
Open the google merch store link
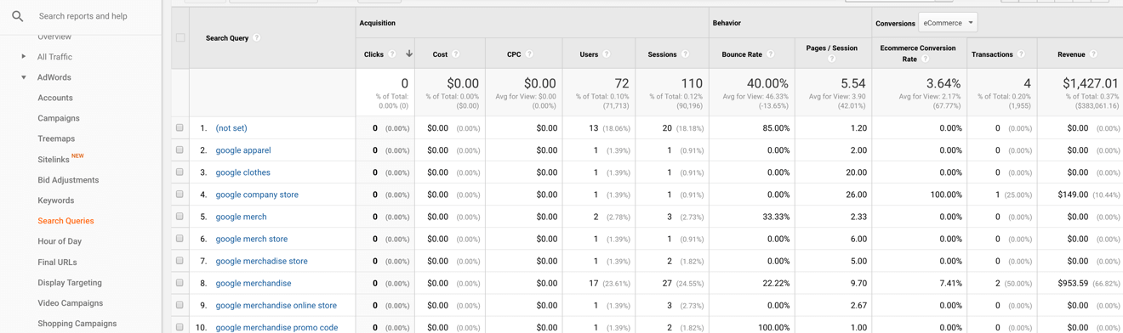pos(251,239)
